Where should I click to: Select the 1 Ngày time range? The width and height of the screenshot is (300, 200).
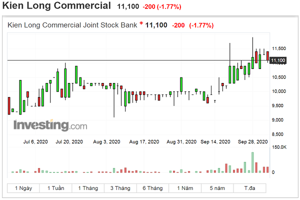point(23,188)
